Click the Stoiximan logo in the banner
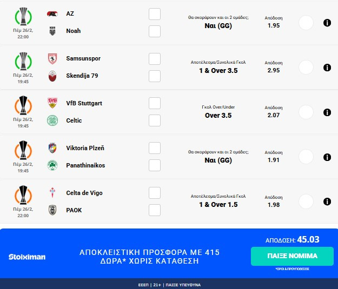The height and width of the screenshot is (289, 338). point(27,257)
